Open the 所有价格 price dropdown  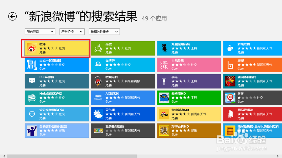point(72,32)
